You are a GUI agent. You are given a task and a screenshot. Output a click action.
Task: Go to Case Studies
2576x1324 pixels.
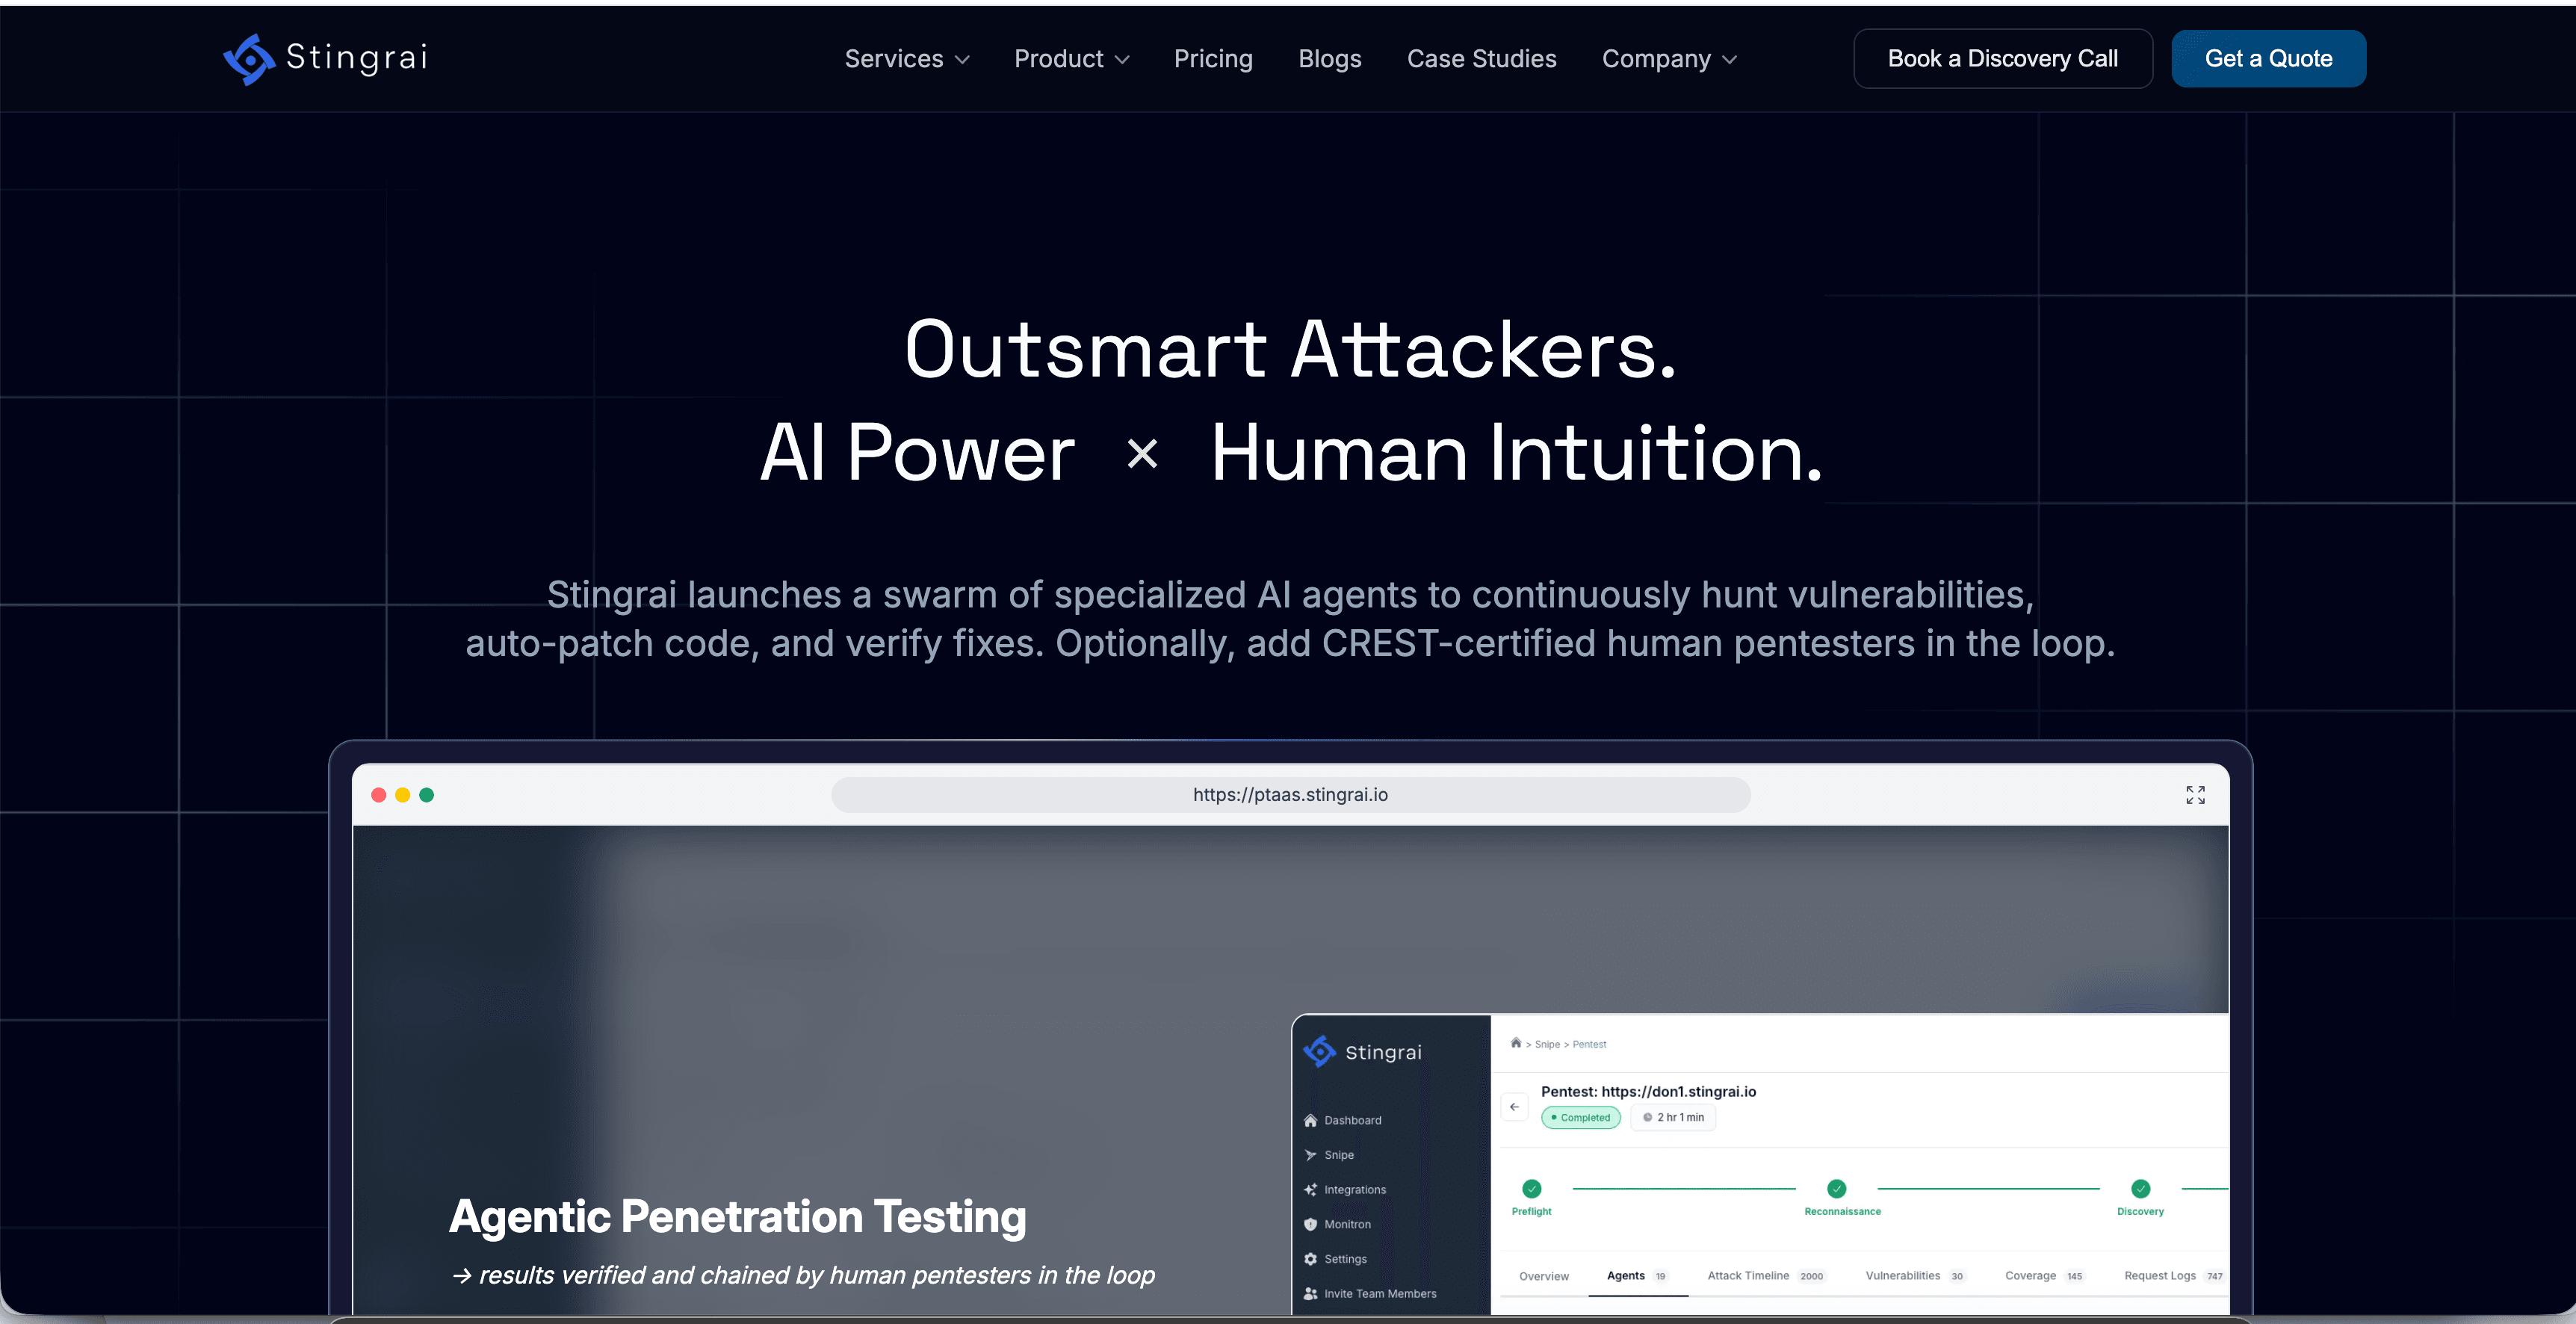pyautogui.click(x=1481, y=59)
